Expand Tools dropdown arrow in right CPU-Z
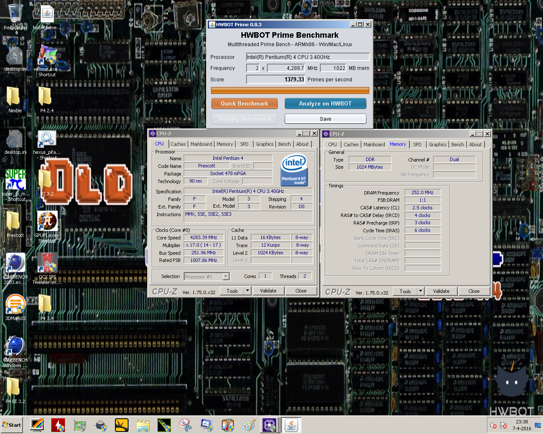The image size is (543, 434). [x=420, y=291]
